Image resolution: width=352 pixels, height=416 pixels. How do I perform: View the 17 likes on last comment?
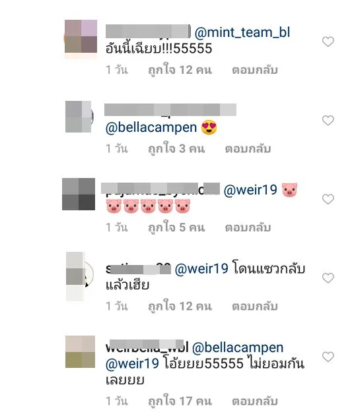click(x=180, y=401)
